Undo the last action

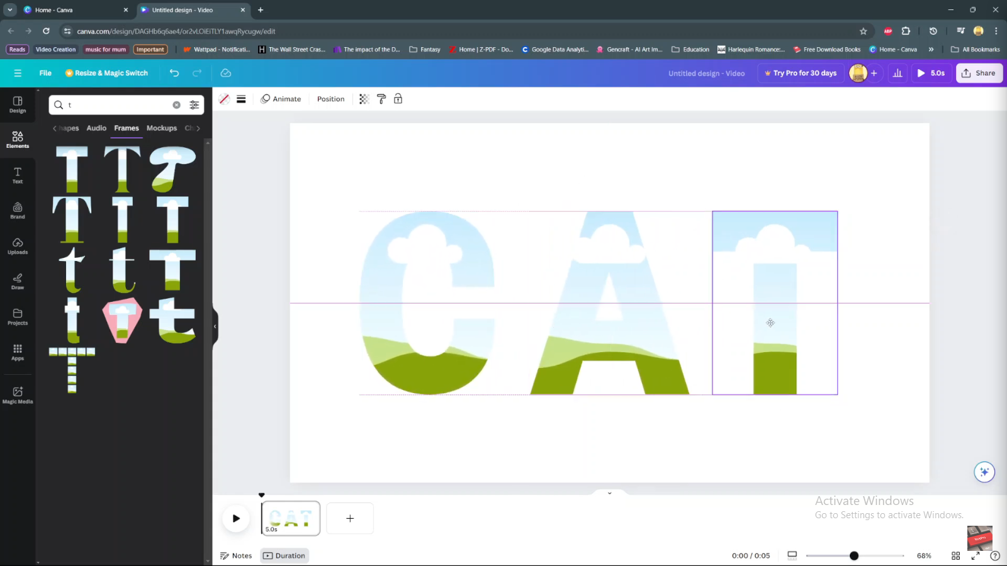(174, 73)
